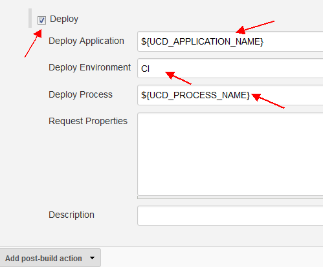Viewport: 323px width, 267px height.
Task: Click inside the Request Properties text area
Action: 230,154
